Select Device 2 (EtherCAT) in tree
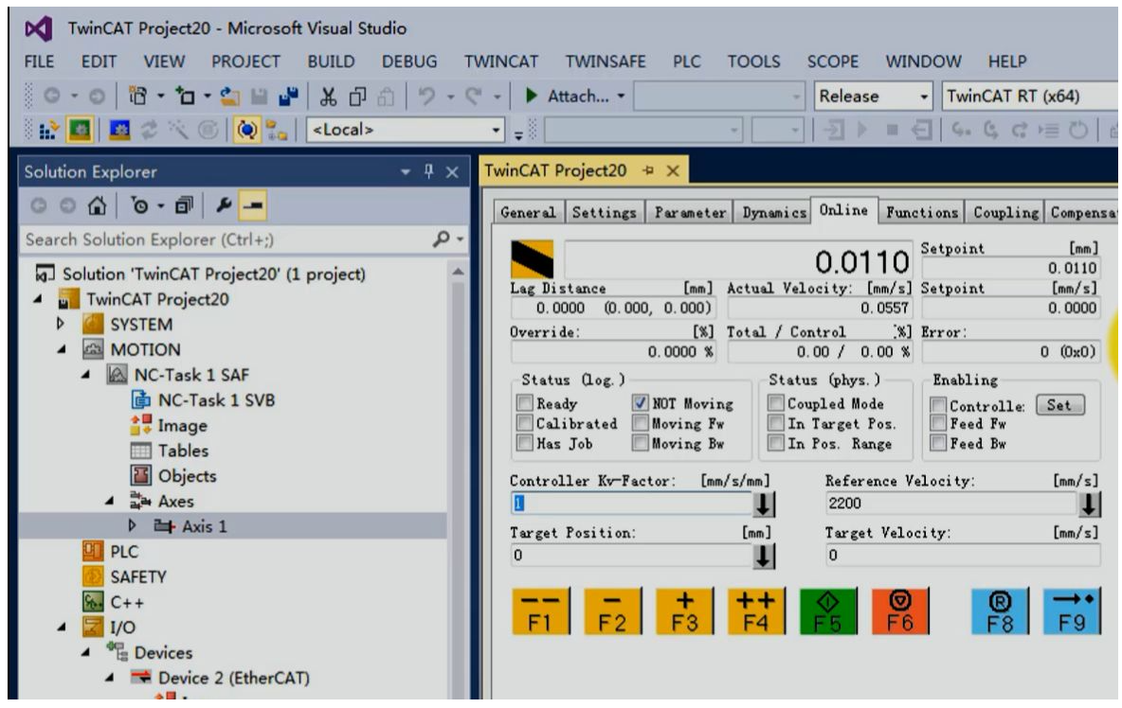Viewport: 1122px width, 708px height. (233, 678)
